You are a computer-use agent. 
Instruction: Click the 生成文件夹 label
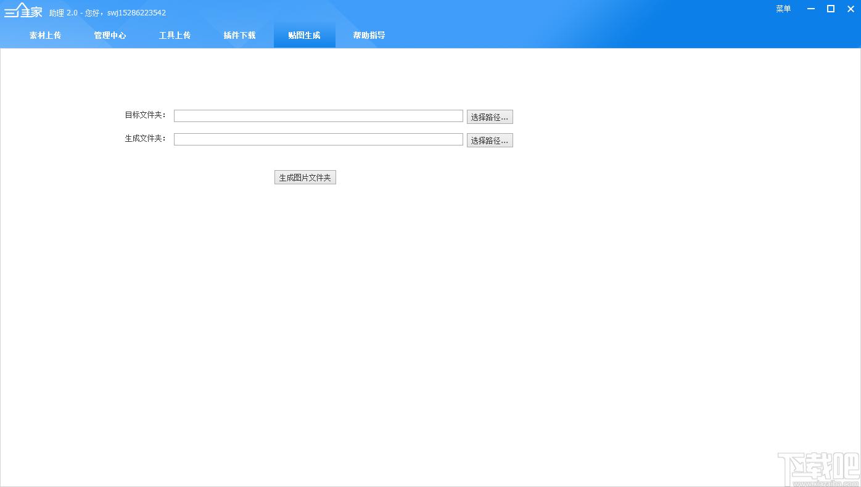click(146, 138)
